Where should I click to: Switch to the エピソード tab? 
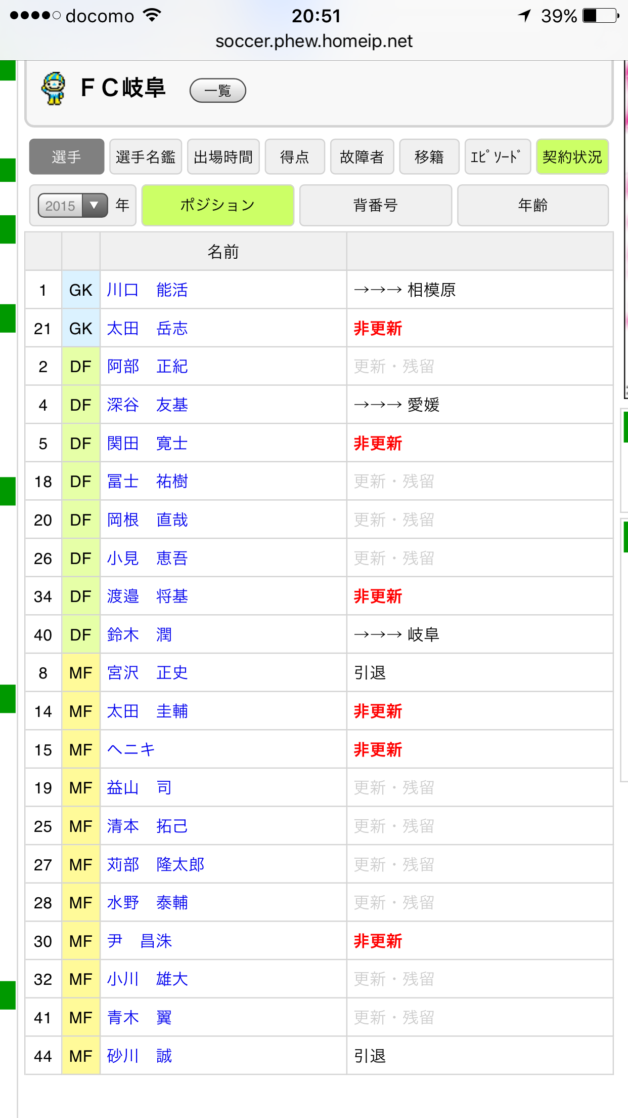[497, 157]
